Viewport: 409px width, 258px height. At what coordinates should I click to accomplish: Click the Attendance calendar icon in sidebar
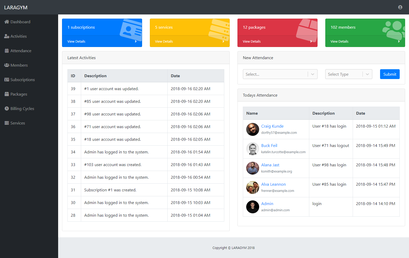7,51
